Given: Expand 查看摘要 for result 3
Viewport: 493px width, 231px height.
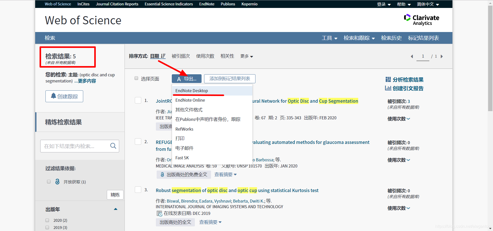Looking at the screenshot, I should [210, 222].
